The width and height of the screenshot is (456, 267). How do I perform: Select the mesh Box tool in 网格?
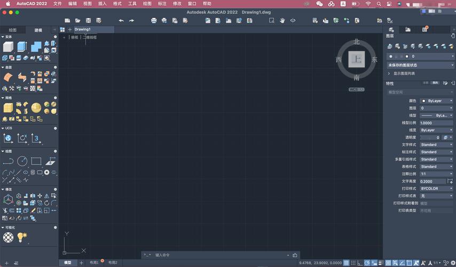click(8, 108)
